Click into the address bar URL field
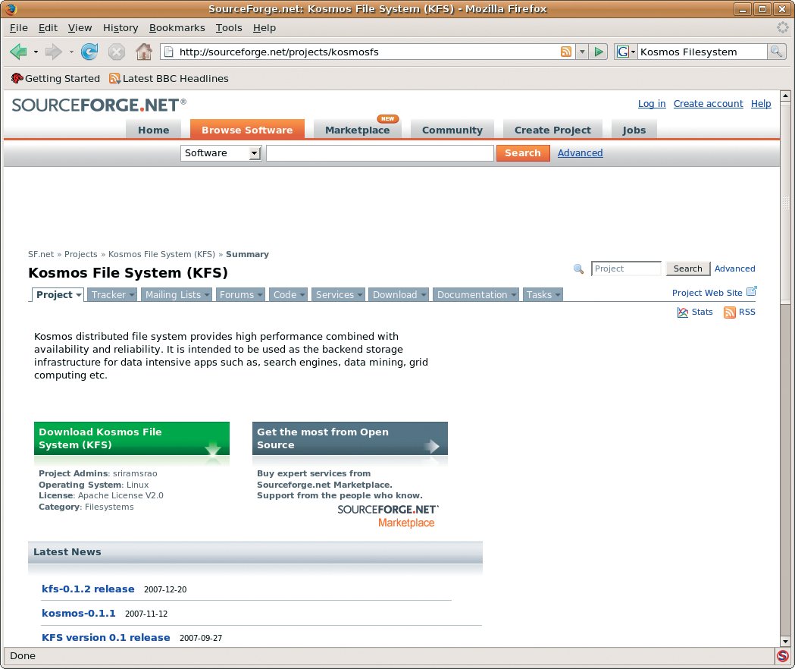The height and width of the screenshot is (669, 795). [x=368, y=52]
